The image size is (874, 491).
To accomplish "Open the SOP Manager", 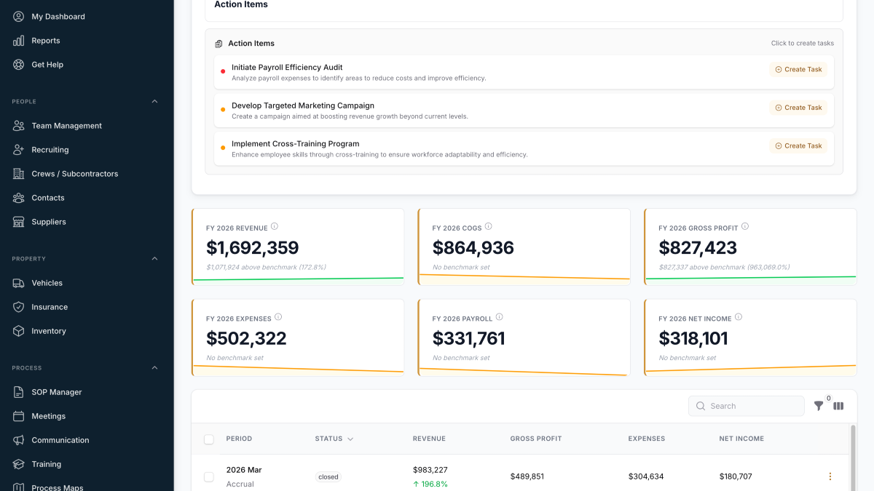I will [x=55, y=391].
